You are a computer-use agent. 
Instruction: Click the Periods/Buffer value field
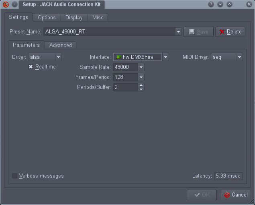126,87
